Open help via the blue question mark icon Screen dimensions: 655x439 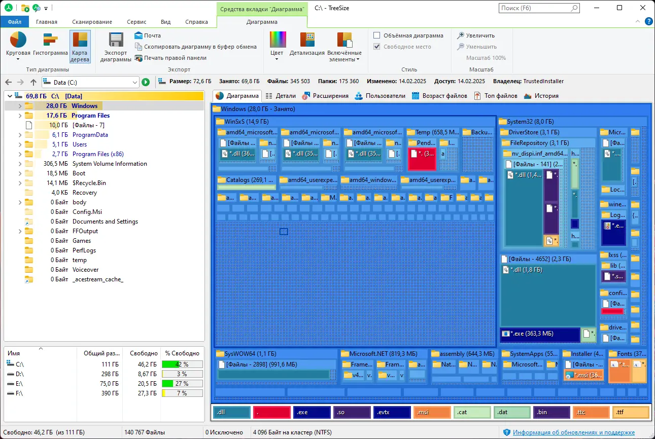pos(648,21)
